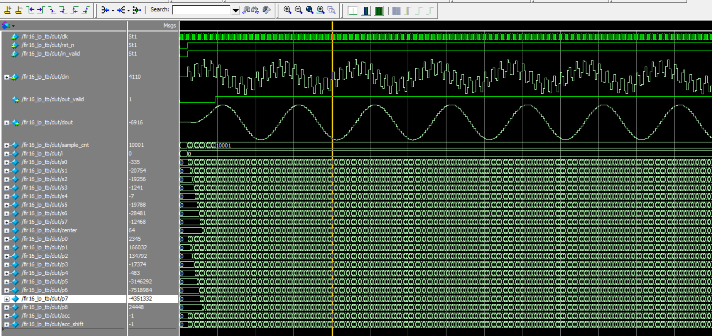712x336 pixels.
Task: Expand the highlighted p7 signal
Action: (x=6, y=299)
